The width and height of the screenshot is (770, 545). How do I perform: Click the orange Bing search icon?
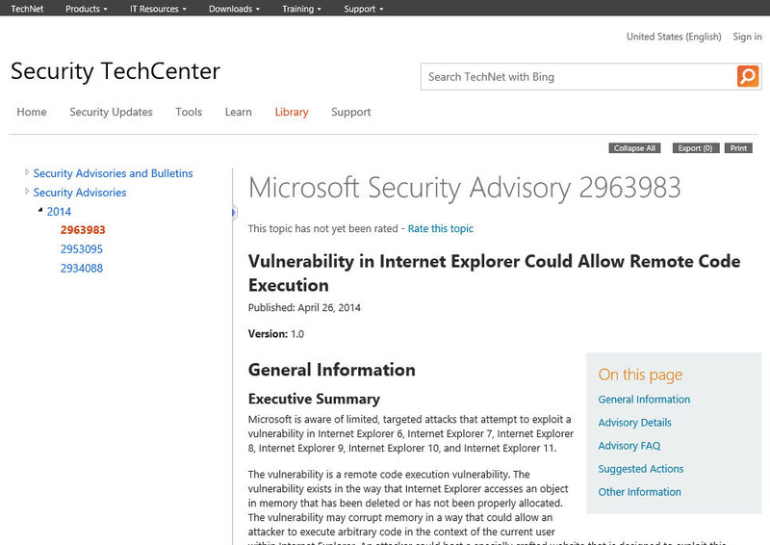pyautogui.click(x=748, y=77)
